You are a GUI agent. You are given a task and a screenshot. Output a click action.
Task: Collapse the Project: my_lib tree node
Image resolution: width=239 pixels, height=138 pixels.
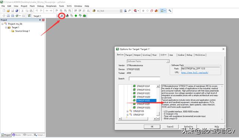[x=3, y=24]
